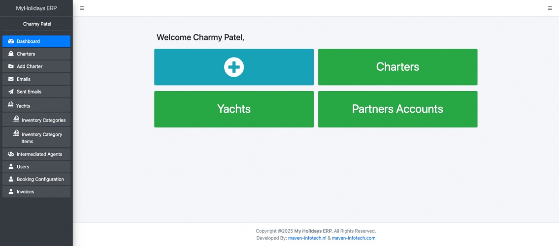Click the plus icon on the teal tile
The width and height of the screenshot is (559, 246).
234,67
